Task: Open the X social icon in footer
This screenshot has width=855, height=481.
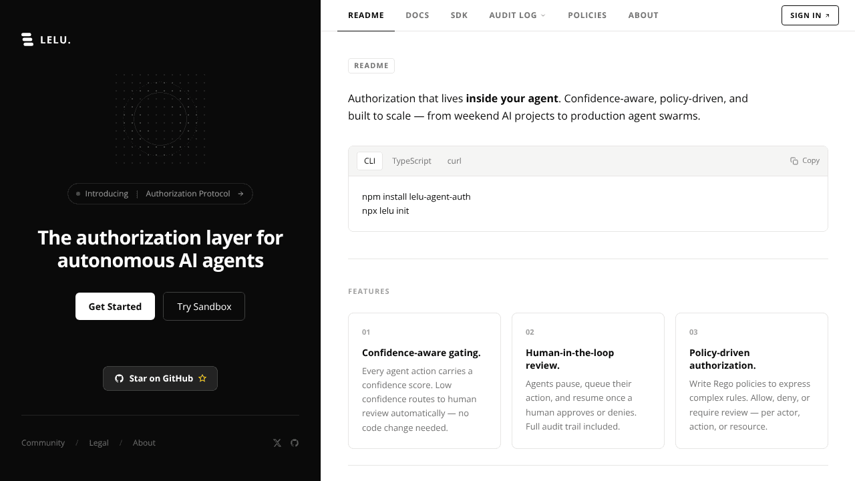Action: pyautogui.click(x=277, y=443)
